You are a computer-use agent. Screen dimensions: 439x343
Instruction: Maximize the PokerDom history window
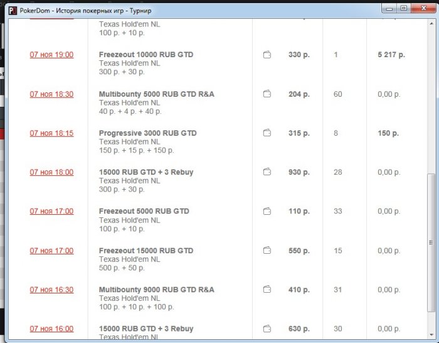[x=404, y=8]
